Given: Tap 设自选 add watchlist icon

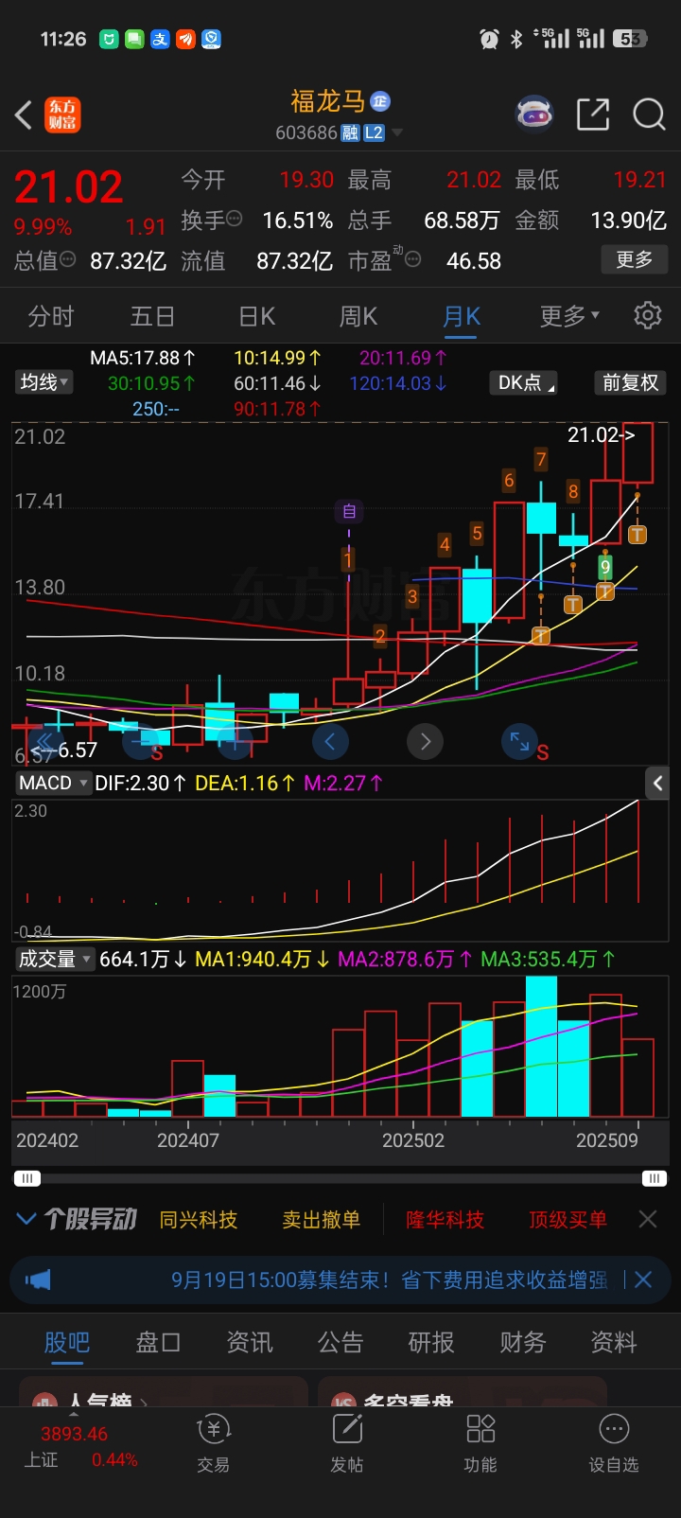Looking at the screenshot, I should [614, 1444].
